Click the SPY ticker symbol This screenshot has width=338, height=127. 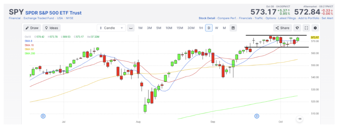(x=16, y=12)
